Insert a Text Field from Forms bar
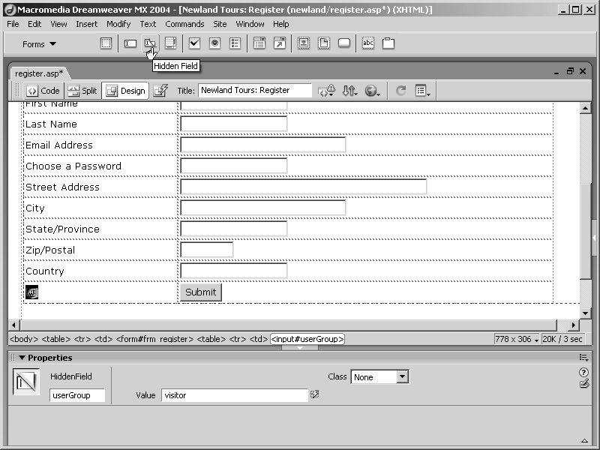The width and height of the screenshot is (600, 450). point(130,43)
